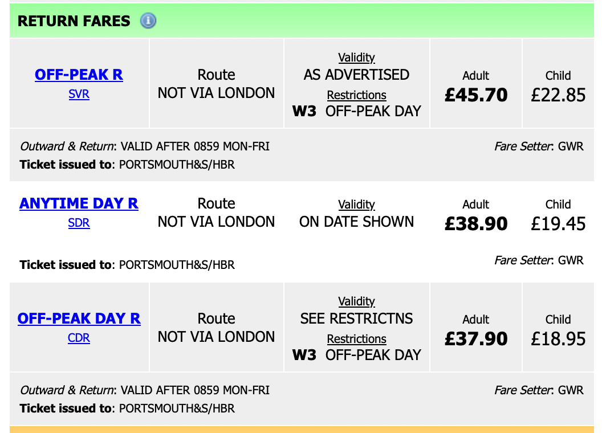
Task: Click the SVR ticket code link
Action: click(x=79, y=94)
